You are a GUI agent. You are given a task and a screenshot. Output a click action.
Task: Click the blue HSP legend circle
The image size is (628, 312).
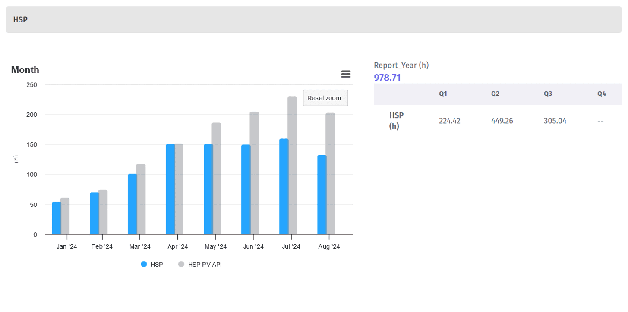144,265
